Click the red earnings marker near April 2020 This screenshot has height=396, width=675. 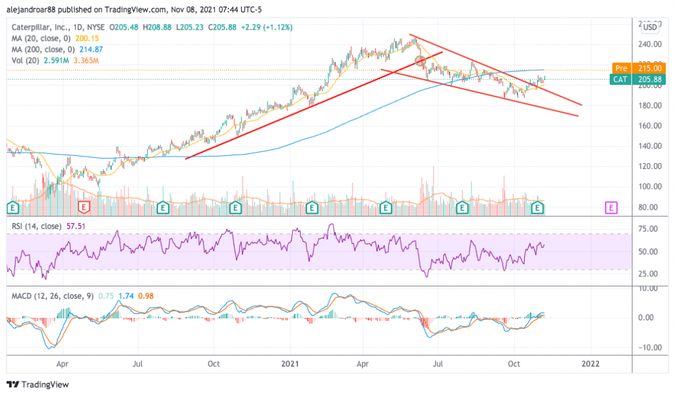[84, 208]
